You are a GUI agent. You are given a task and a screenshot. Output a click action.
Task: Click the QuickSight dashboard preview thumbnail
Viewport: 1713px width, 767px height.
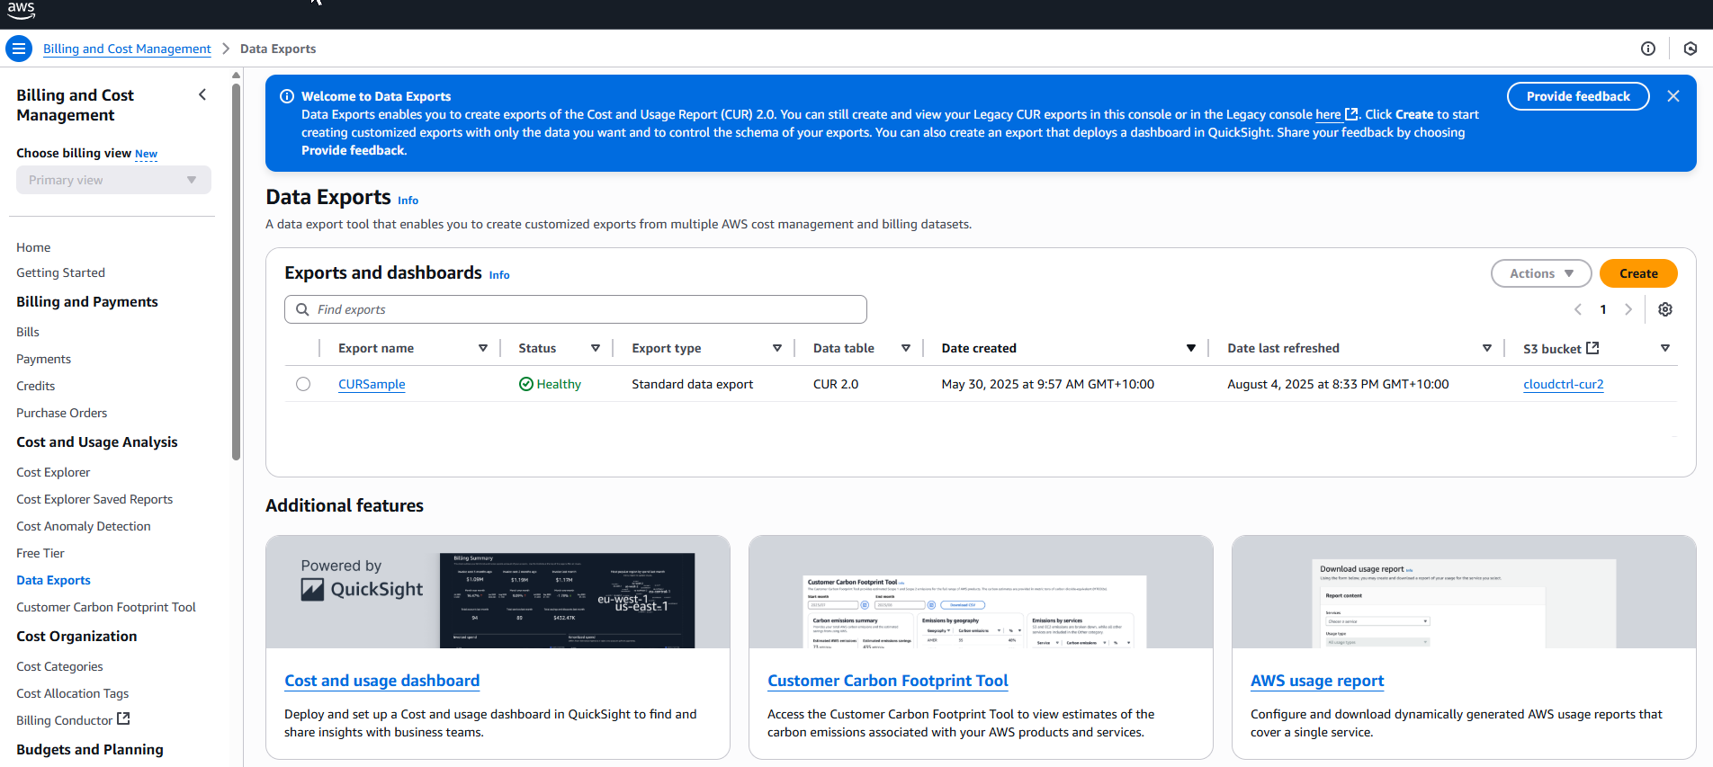click(x=567, y=600)
